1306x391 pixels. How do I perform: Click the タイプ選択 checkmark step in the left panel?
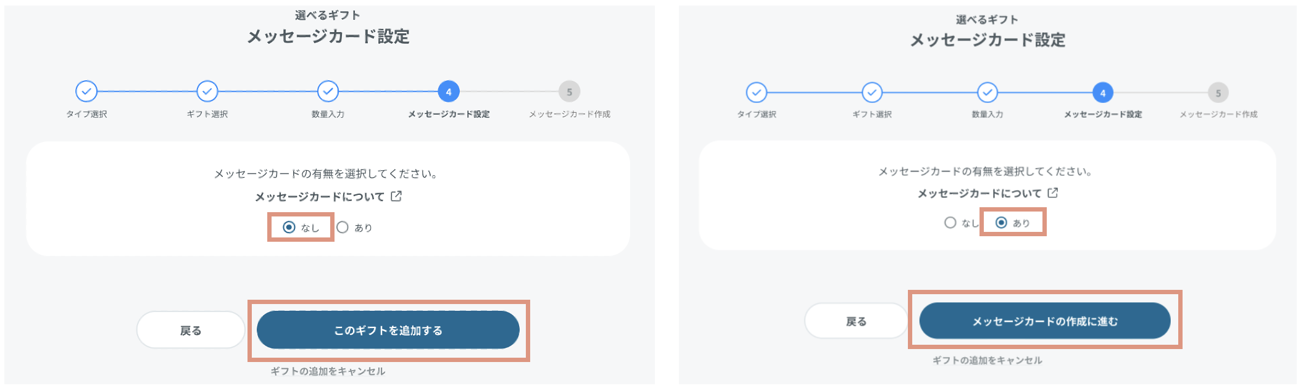pyautogui.click(x=86, y=91)
